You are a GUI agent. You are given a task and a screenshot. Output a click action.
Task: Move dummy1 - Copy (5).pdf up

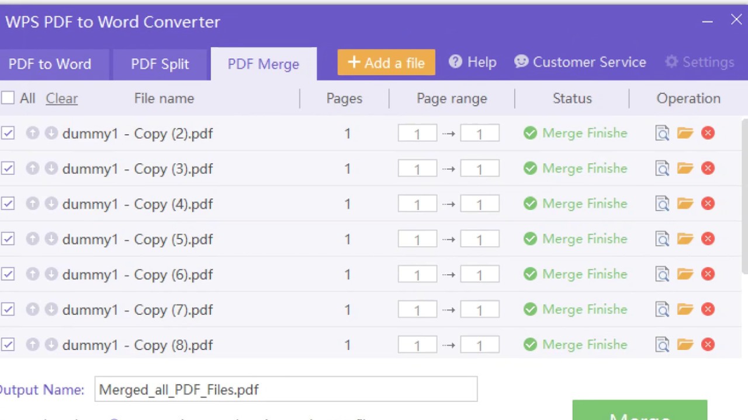coord(32,239)
